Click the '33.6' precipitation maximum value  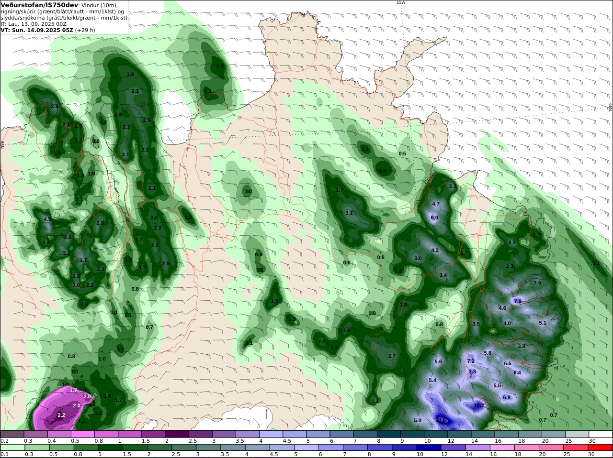coord(441,421)
